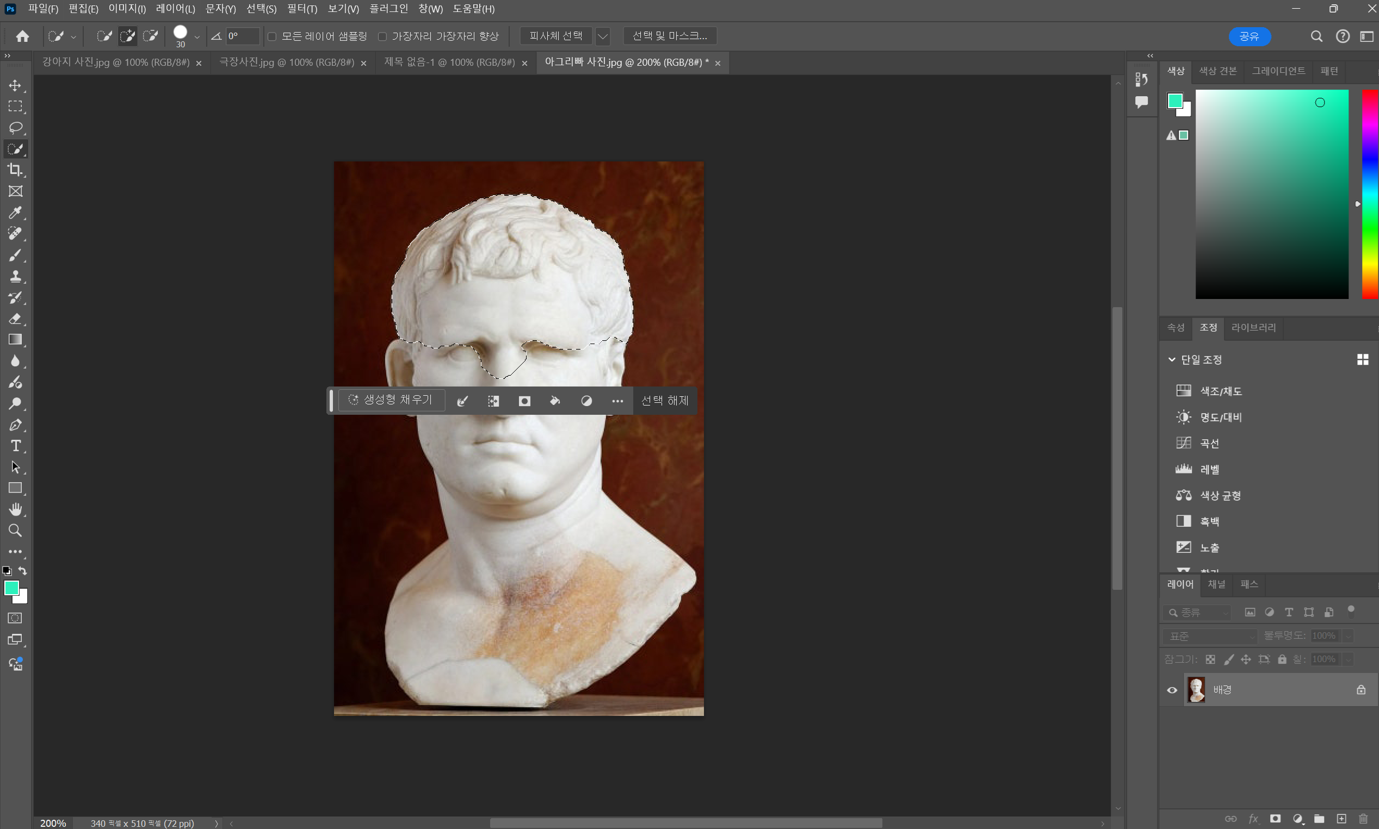Image resolution: width=1379 pixels, height=829 pixels.
Task: Select the Lasso tool
Action: [x=15, y=127]
